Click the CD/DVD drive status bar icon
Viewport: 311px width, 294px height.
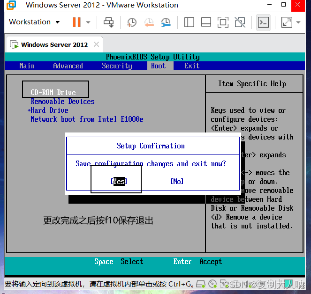[x=212, y=284]
